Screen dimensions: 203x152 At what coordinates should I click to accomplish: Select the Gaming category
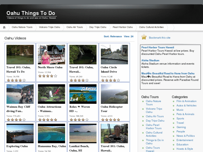pos(181,127)
